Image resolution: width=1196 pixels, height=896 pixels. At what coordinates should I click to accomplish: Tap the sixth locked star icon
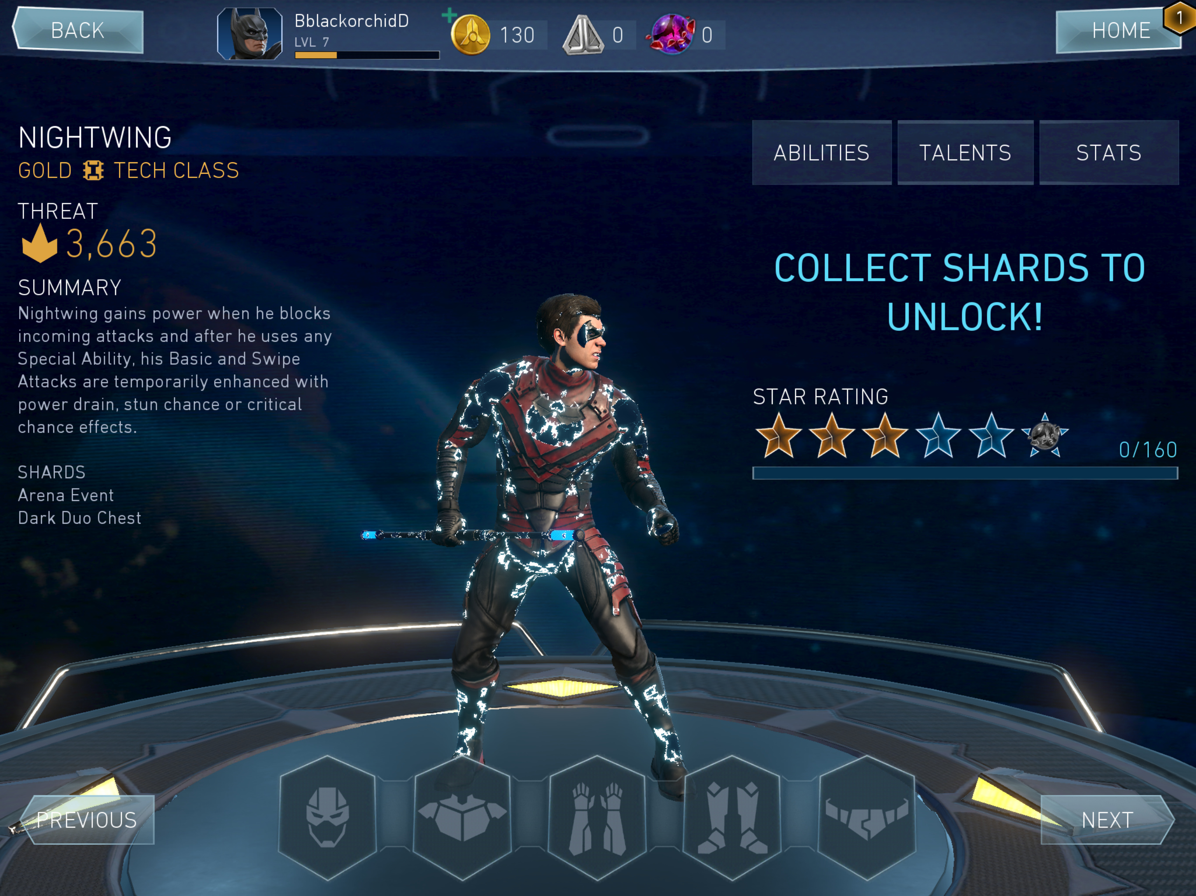(1045, 436)
